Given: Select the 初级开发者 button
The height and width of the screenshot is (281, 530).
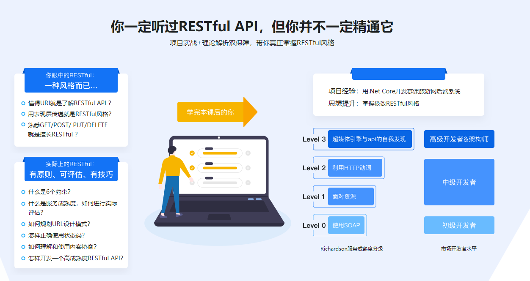Looking at the screenshot, I should [459, 225].
